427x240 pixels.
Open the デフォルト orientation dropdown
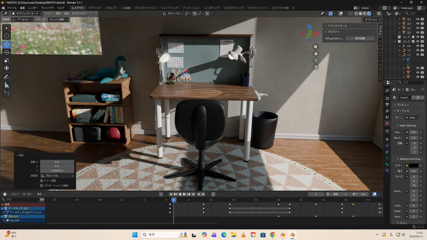point(22,20)
